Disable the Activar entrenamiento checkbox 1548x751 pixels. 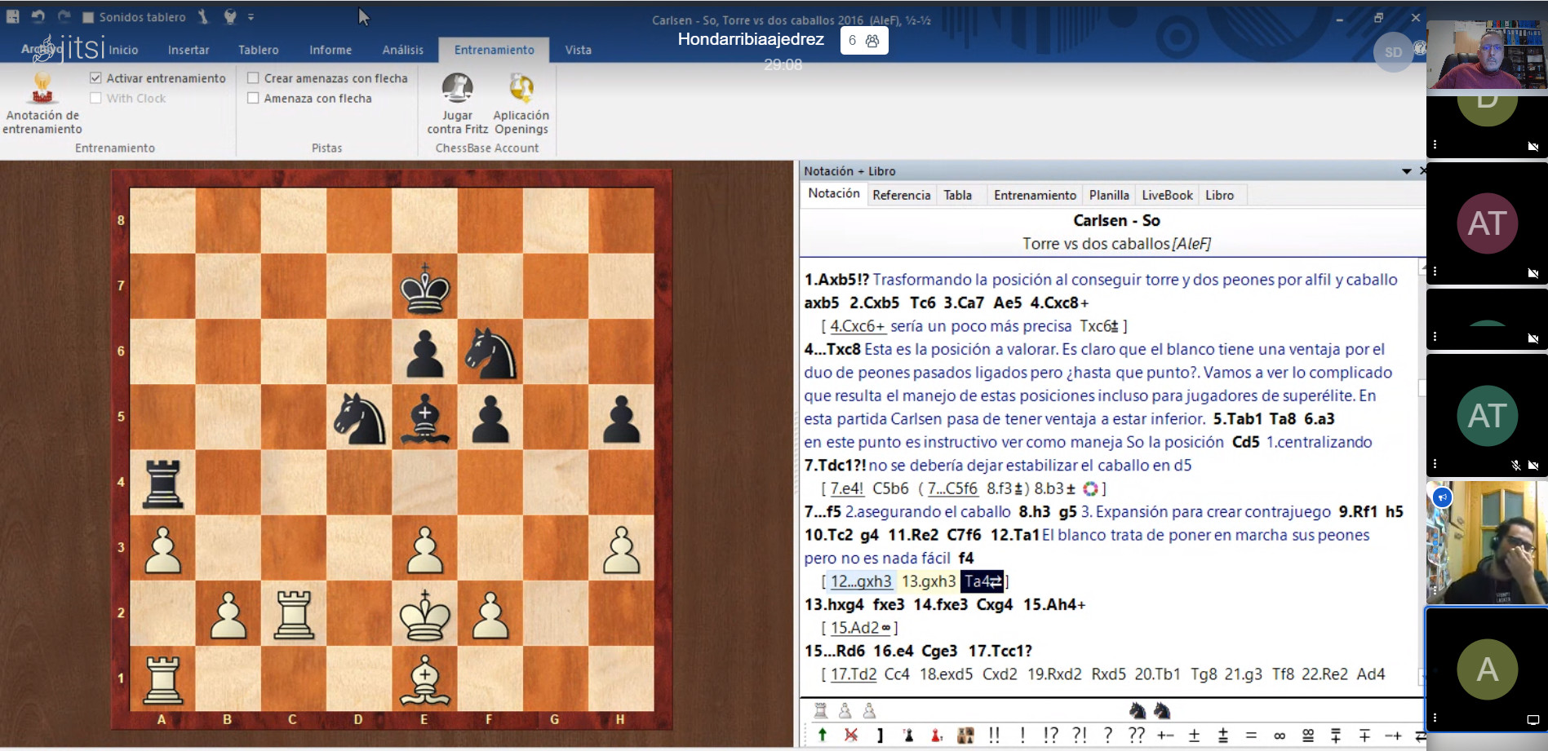pos(95,78)
